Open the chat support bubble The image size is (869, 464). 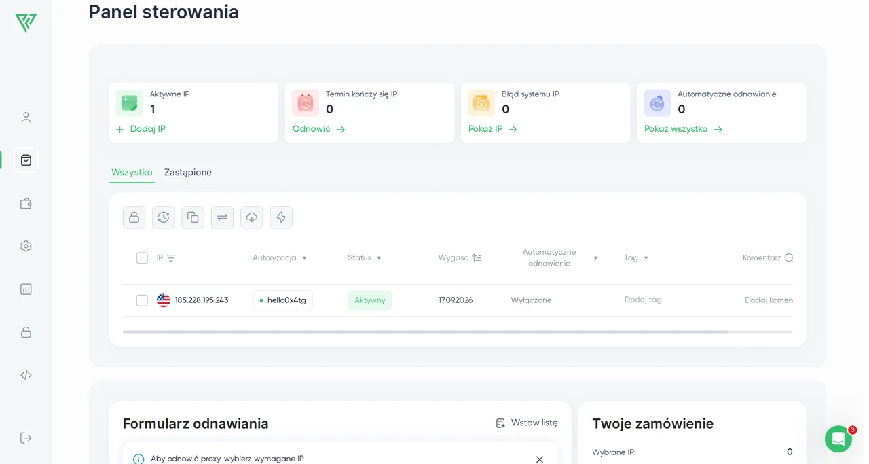tap(838, 439)
